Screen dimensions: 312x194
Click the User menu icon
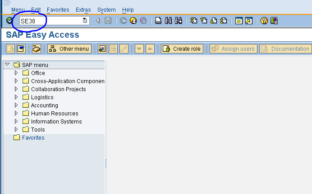(x=10, y=49)
